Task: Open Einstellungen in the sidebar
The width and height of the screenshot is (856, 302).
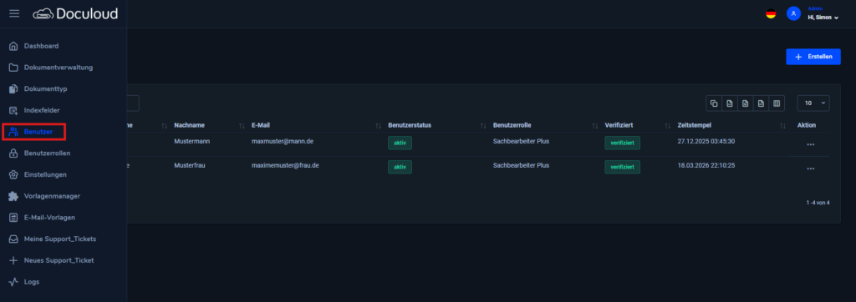Action: (45, 174)
